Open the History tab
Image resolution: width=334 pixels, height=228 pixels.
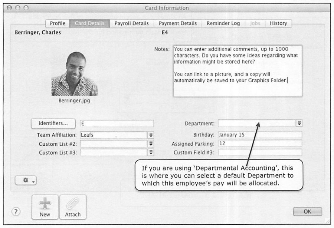click(278, 23)
